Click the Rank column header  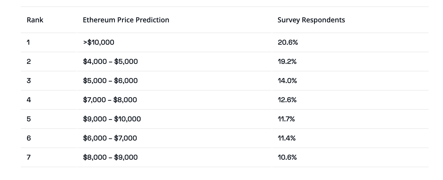(35, 20)
